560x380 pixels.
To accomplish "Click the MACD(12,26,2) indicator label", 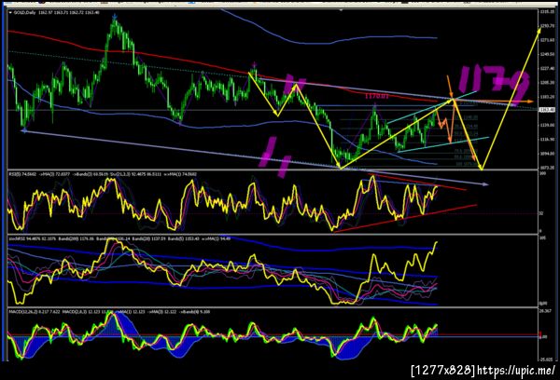I will click(x=24, y=312).
